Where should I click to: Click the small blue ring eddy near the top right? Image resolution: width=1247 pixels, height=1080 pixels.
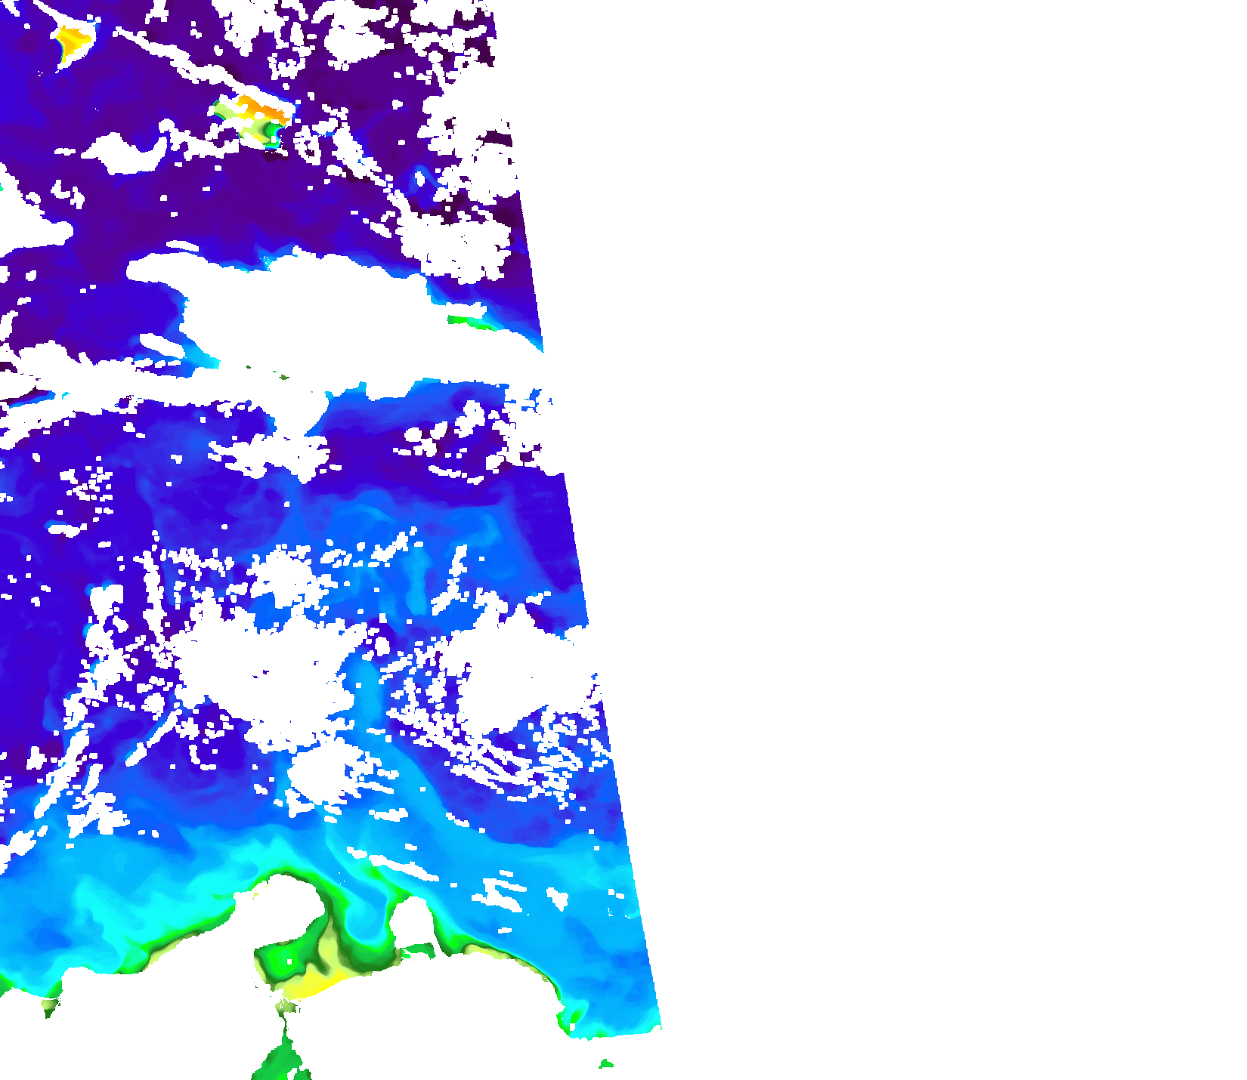419,181
